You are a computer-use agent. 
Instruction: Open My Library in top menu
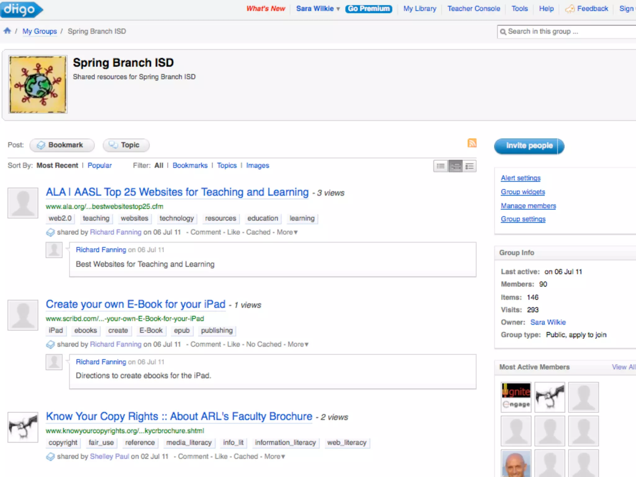pyautogui.click(x=420, y=9)
